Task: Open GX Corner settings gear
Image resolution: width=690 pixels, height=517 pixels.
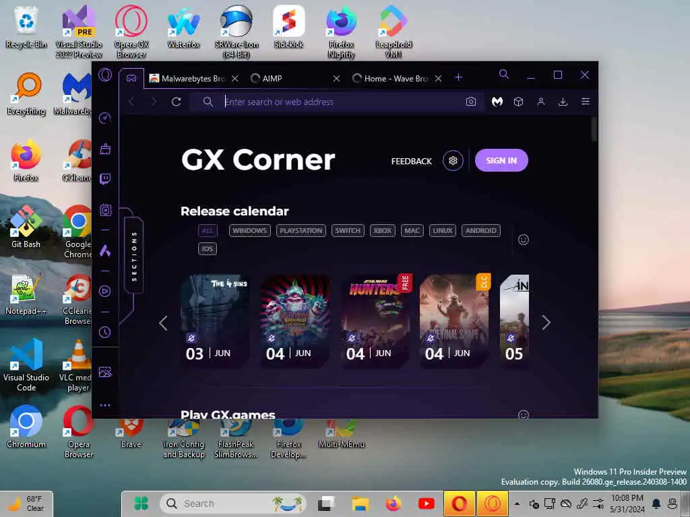Action: coord(453,160)
